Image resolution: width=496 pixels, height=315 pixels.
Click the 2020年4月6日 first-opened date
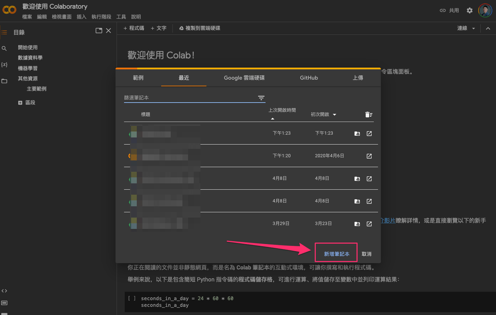point(329,156)
